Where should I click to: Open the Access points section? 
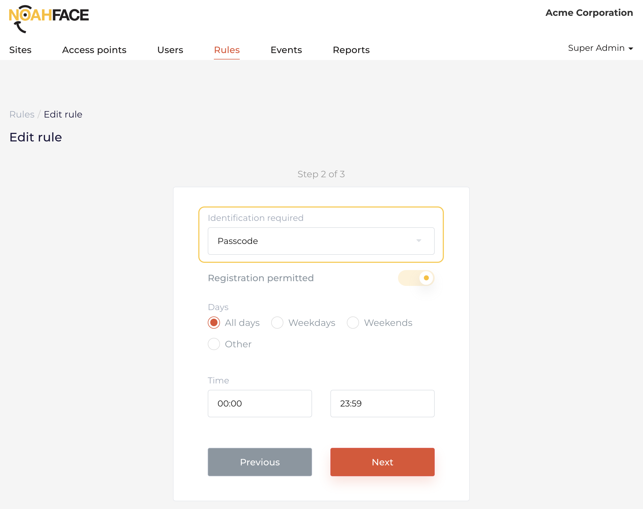click(x=94, y=50)
